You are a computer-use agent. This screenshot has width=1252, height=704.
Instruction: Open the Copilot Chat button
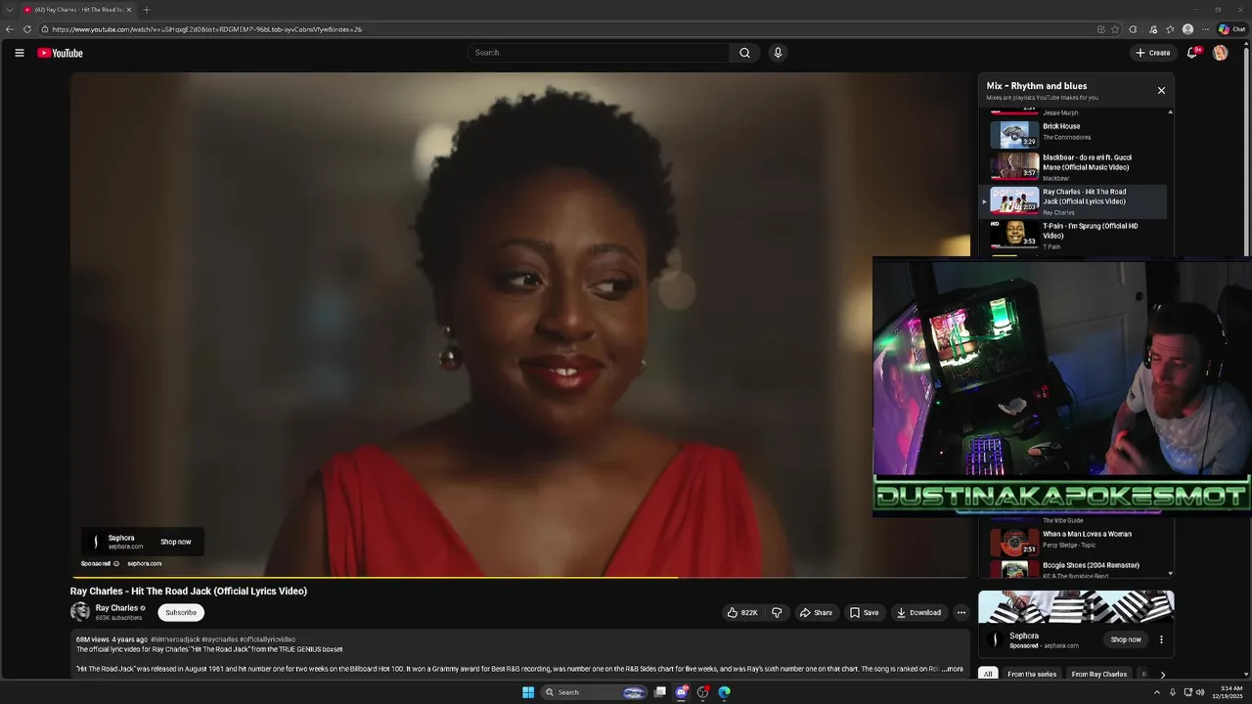click(1231, 29)
